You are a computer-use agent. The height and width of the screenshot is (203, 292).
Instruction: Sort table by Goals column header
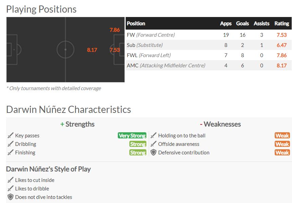[x=242, y=23]
